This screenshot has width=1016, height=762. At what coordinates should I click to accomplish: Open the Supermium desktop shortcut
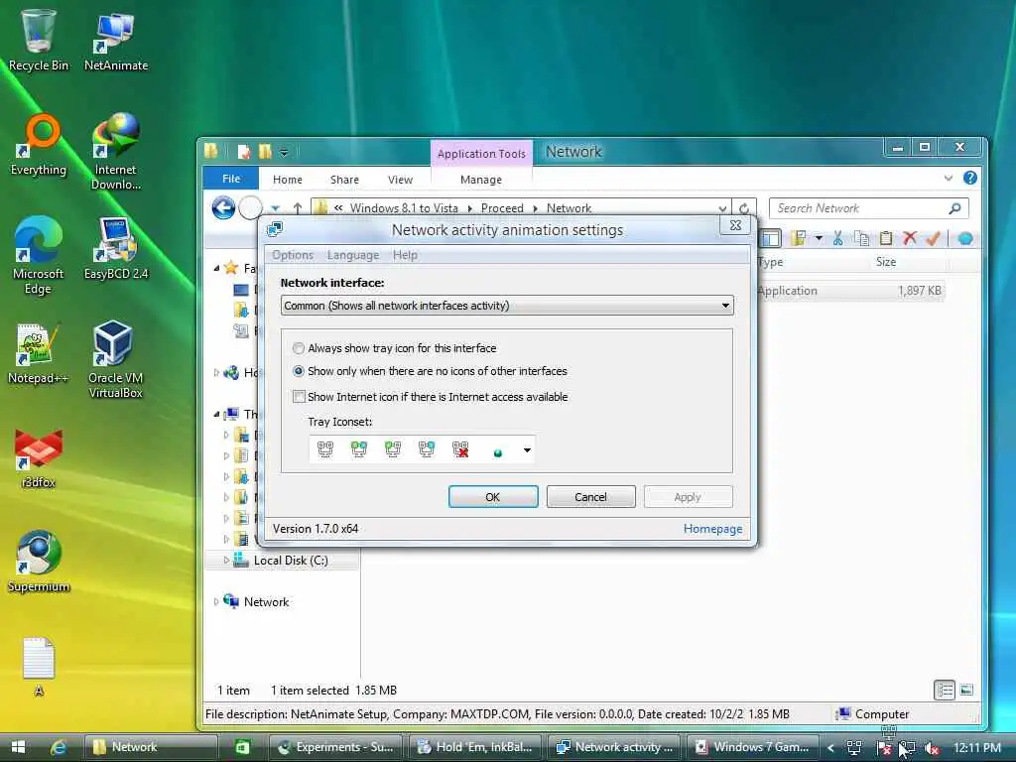point(39,562)
